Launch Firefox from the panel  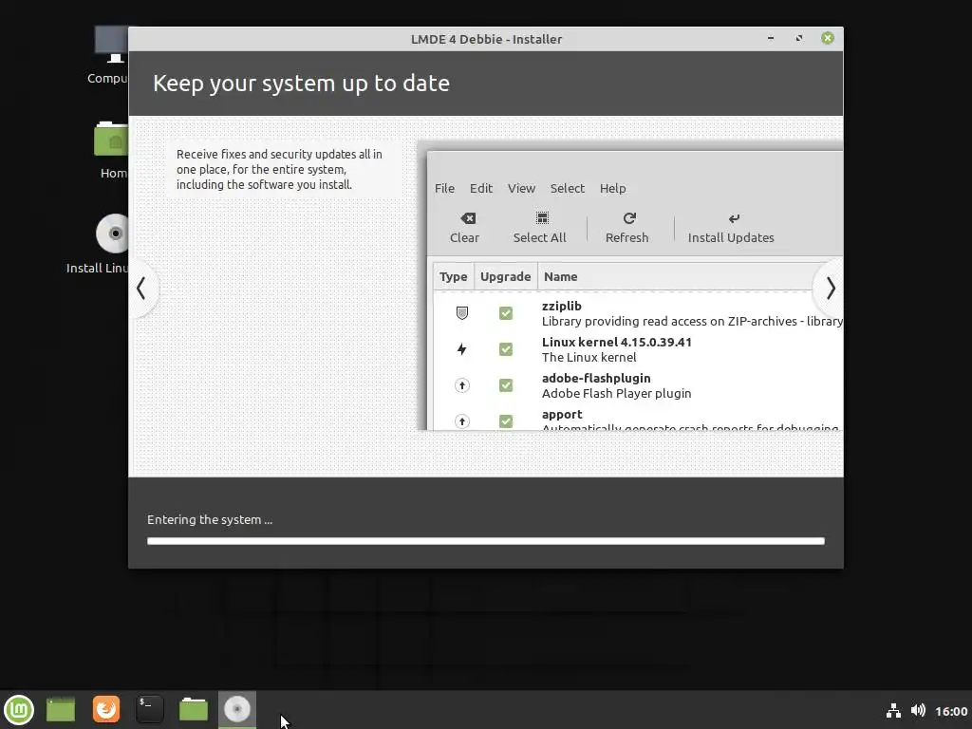coord(106,709)
